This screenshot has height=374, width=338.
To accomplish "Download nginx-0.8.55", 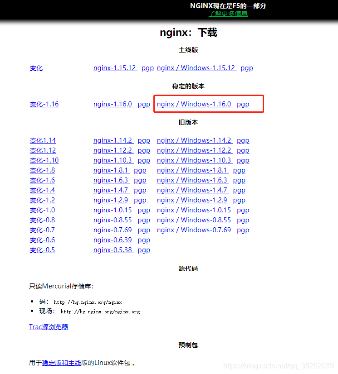I will (x=113, y=220).
